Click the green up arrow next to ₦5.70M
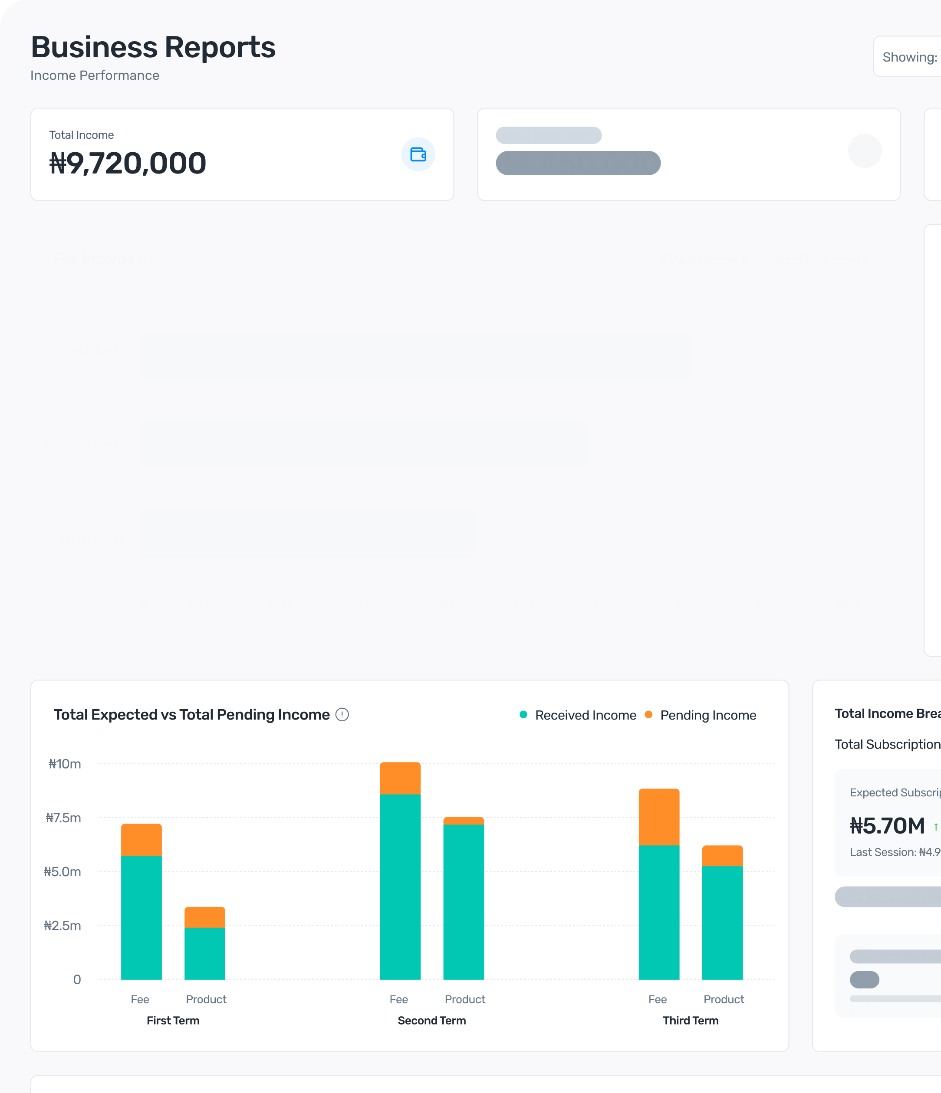Viewport: 941px width, 1093px height. (936, 827)
